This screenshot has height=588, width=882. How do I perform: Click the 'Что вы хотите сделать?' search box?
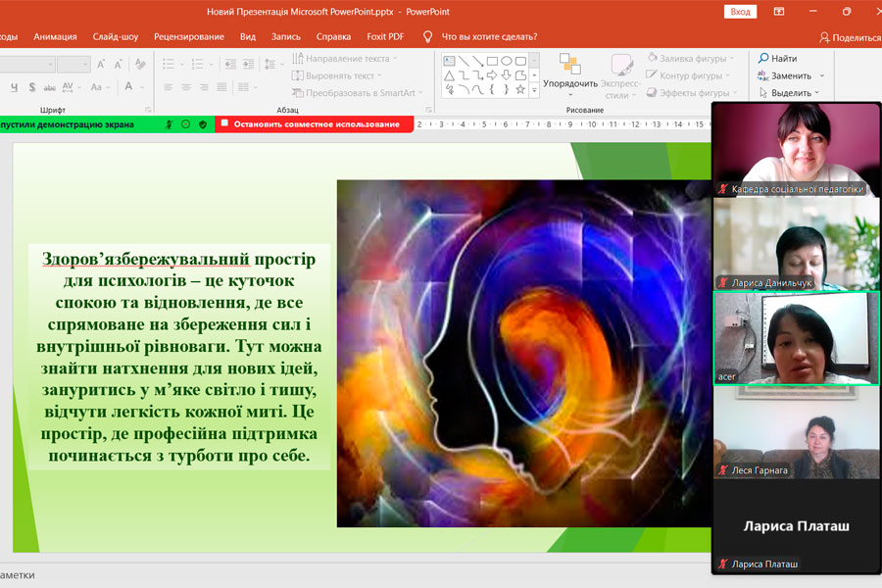(x=489, y=36)
